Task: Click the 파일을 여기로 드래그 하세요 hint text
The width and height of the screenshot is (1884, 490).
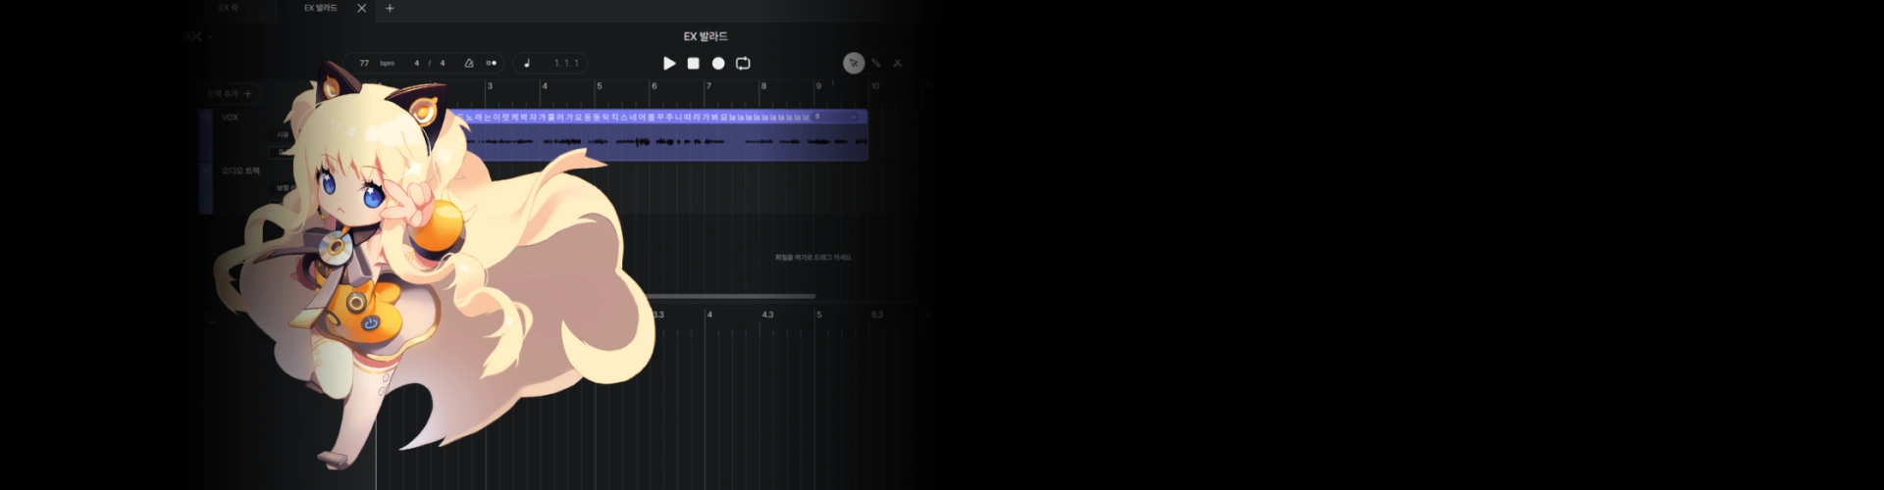Action: pyautogui.click(x=812, y=258)
